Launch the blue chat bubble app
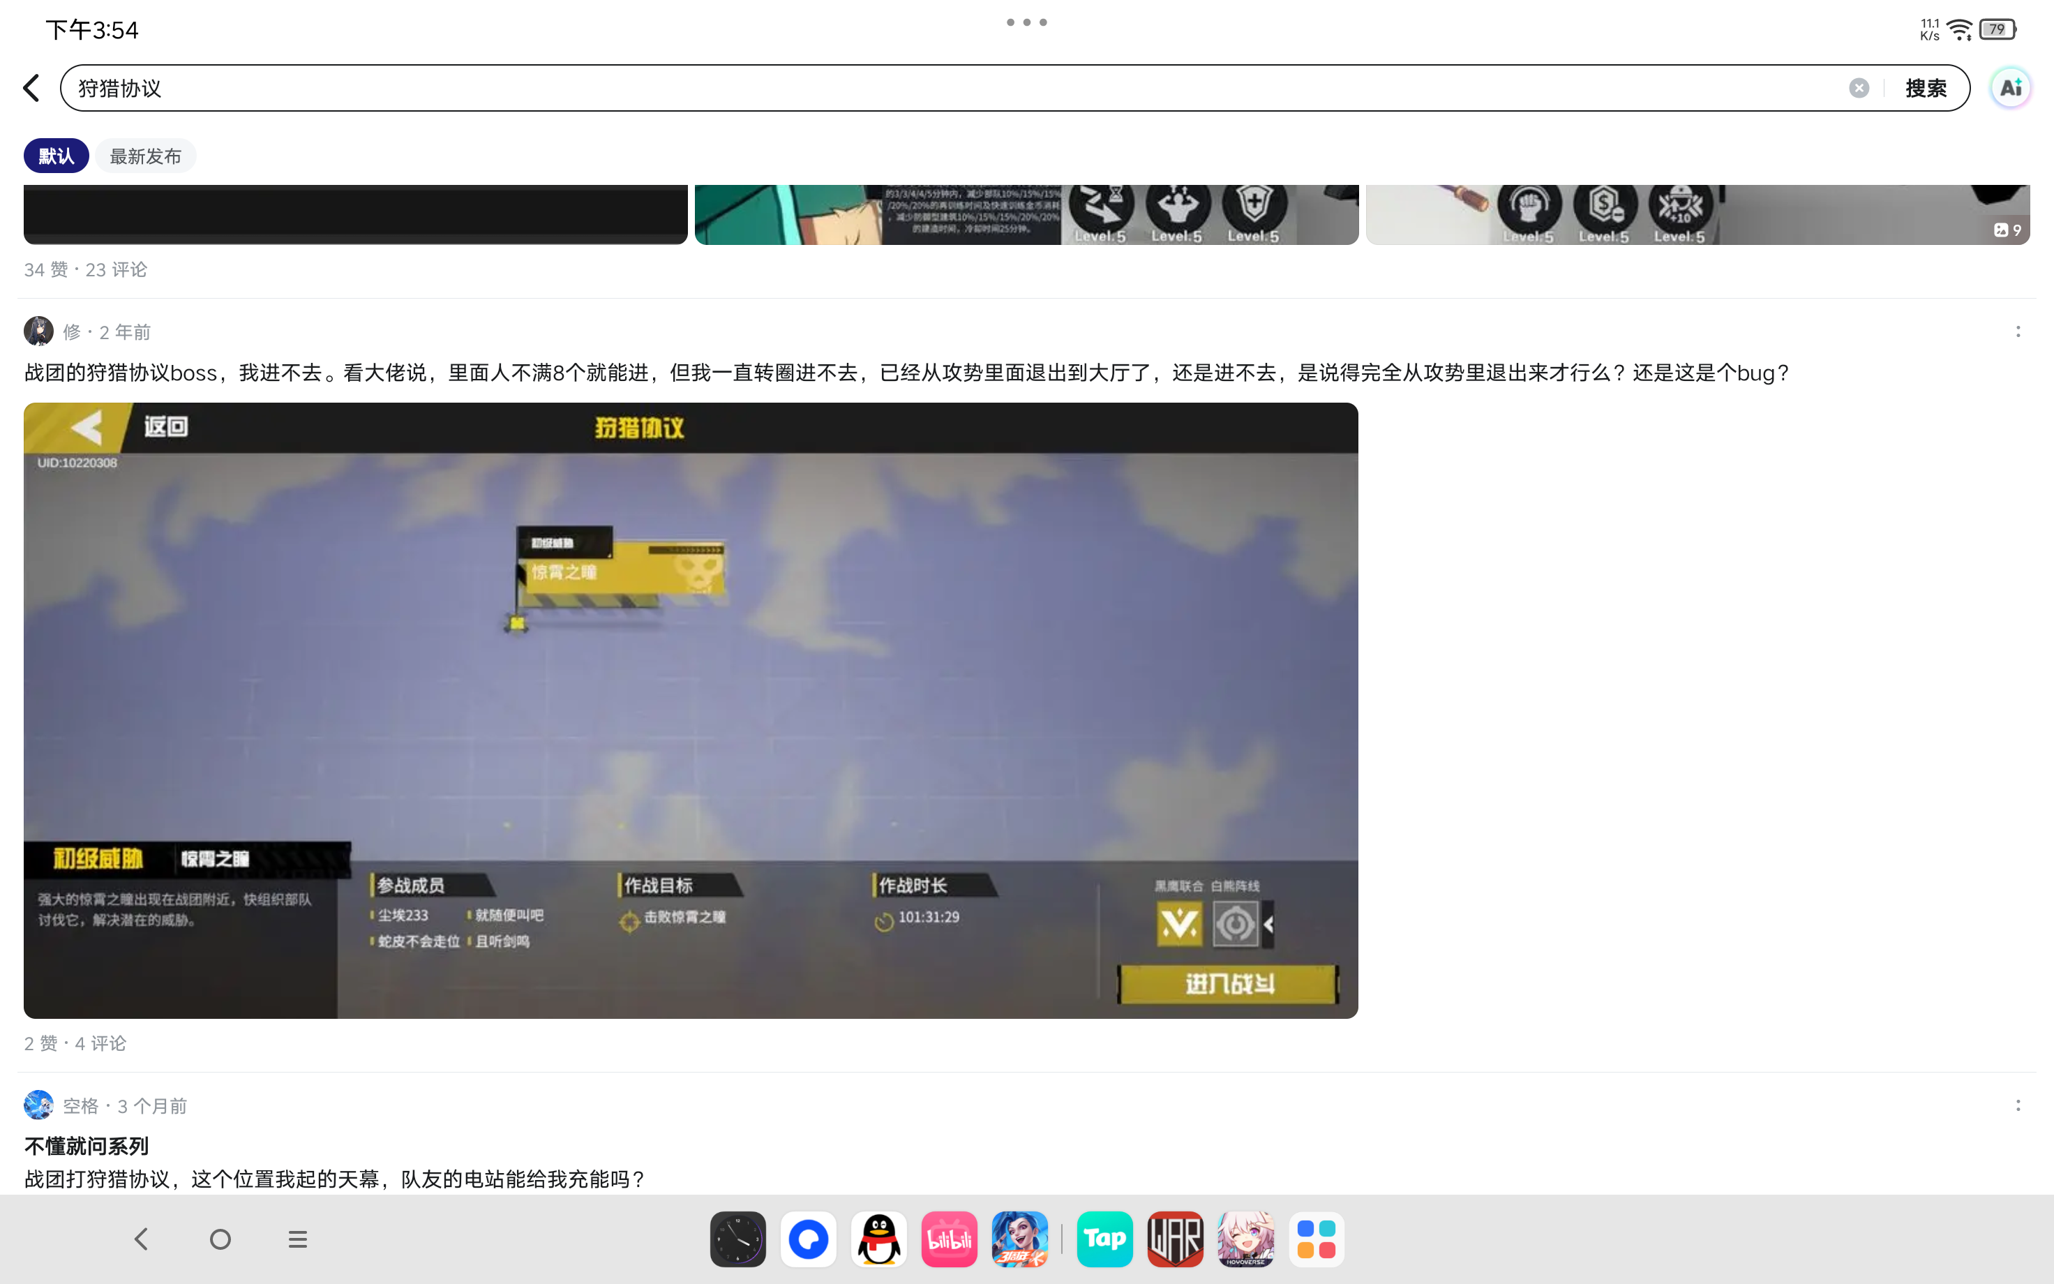This screenshot has width=2054, height=1284. pos(808,1239)
